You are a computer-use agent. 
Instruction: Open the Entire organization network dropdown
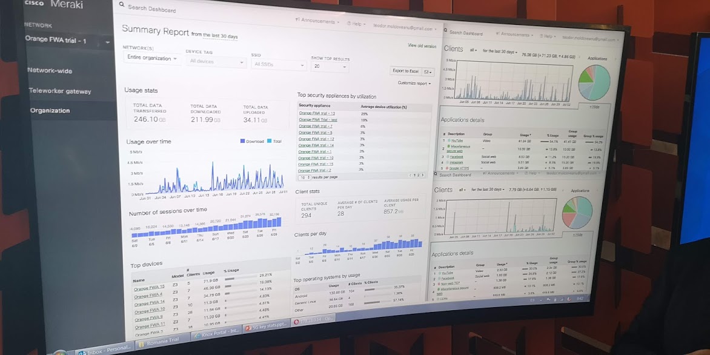(151, 58)
